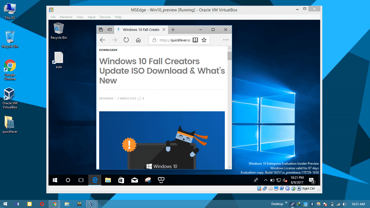Click VirtualBox network adapter indicator
This screenshot has width=370, height=208.
pos(265,188)
